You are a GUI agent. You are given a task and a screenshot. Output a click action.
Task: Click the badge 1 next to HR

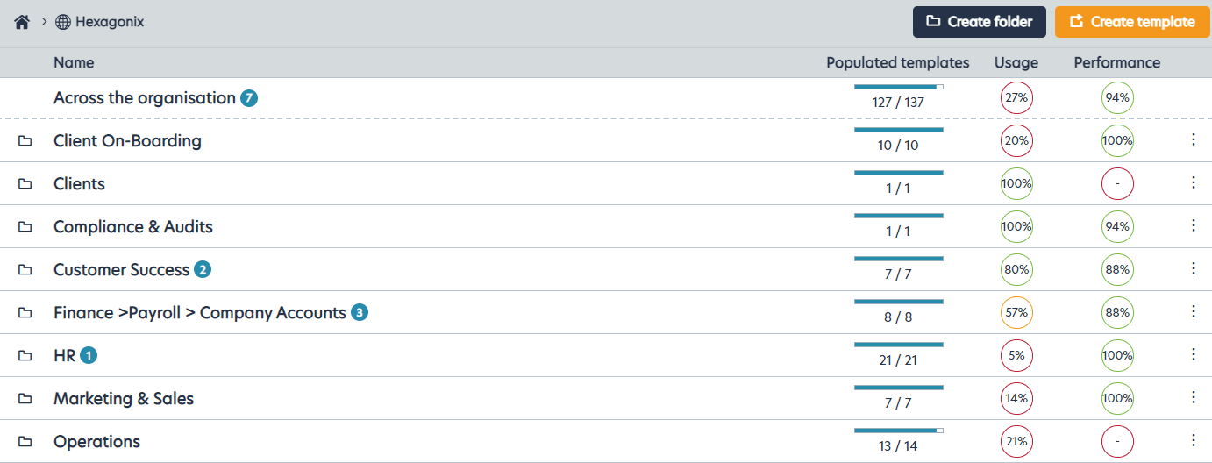click(89, 355)
